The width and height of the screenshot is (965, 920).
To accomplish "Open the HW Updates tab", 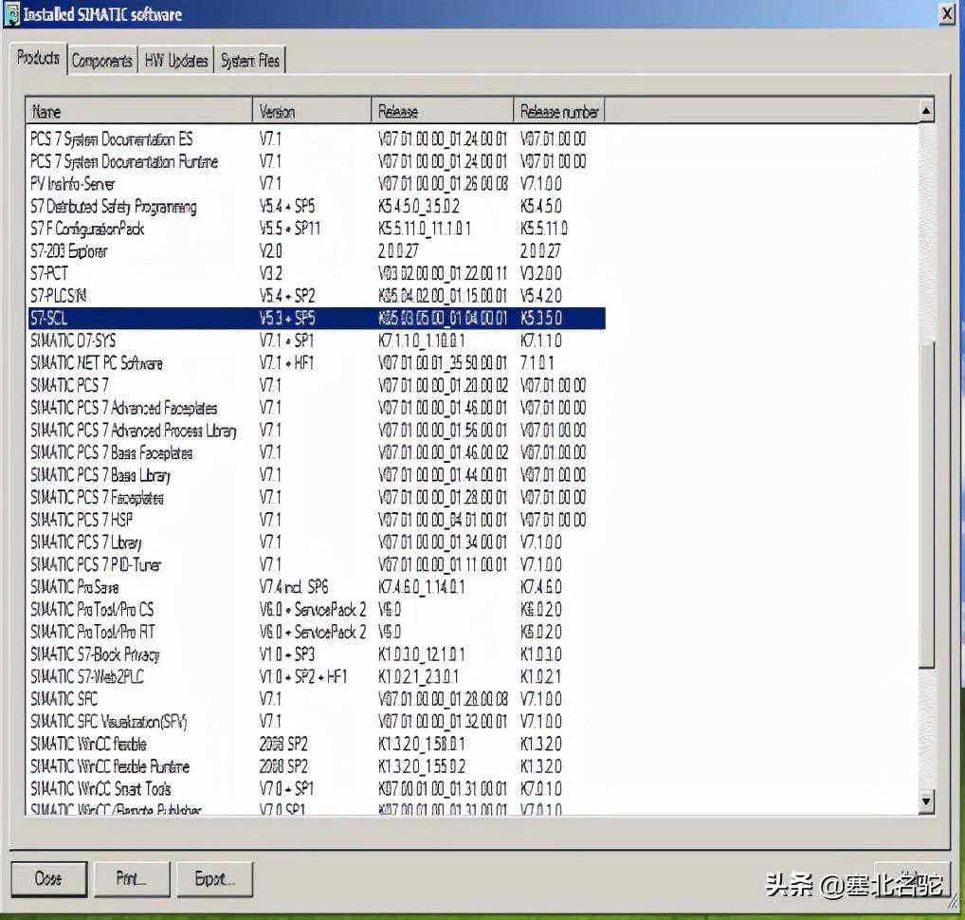I will (175, 61).
